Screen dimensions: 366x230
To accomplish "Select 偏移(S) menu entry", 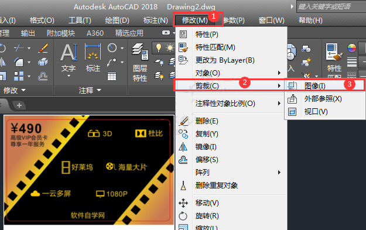I will [x=231, y=160].
